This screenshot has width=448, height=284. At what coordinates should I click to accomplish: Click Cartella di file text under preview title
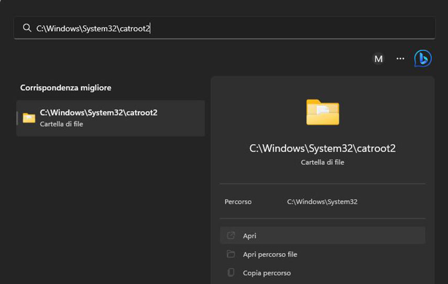click(322, 163)
